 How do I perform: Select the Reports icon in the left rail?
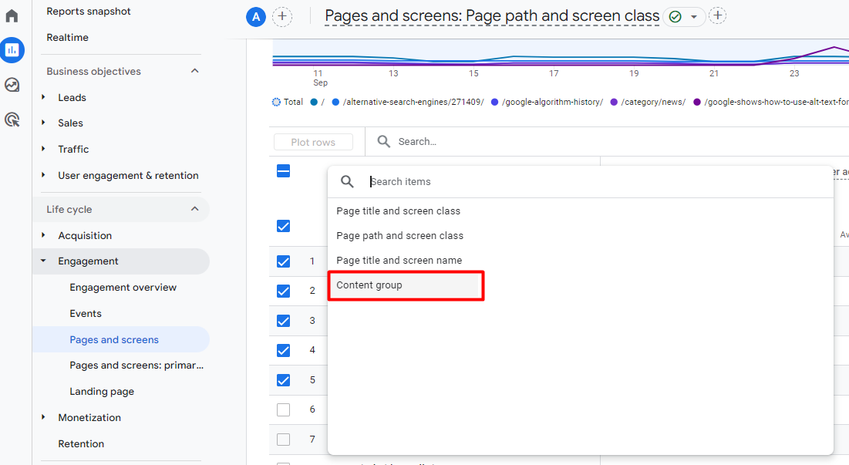click(12, 50)
